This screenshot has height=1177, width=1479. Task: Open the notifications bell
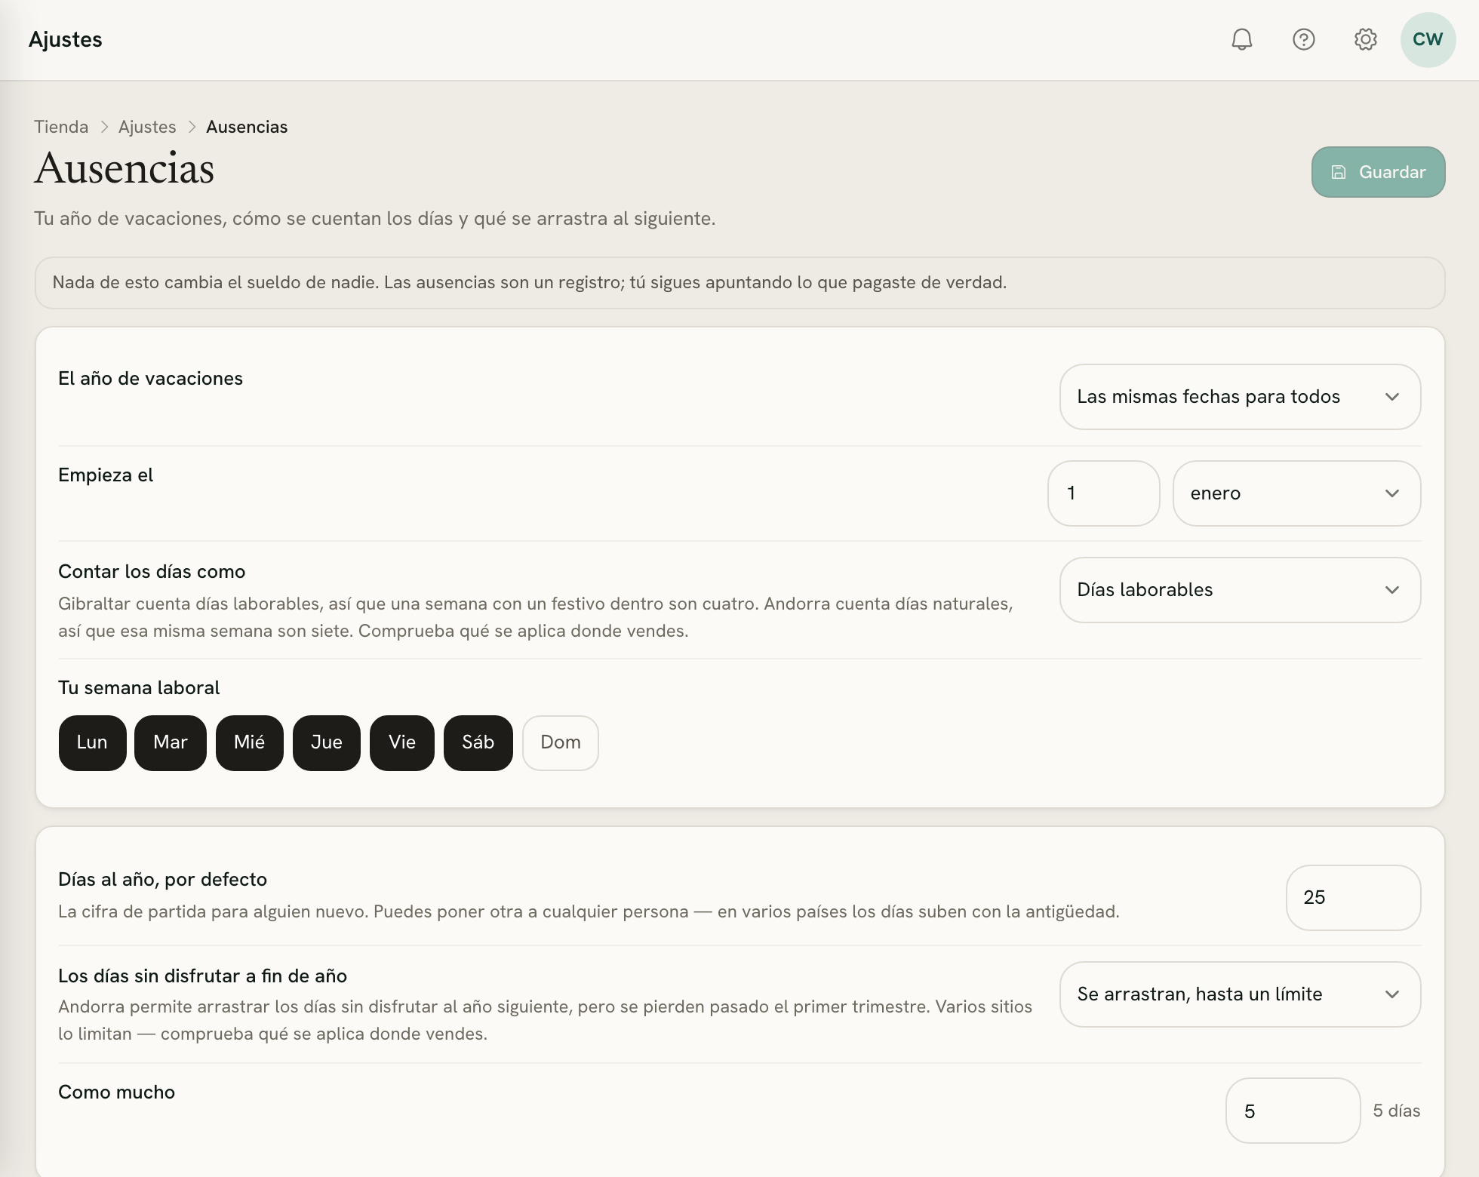[1241, 39]
